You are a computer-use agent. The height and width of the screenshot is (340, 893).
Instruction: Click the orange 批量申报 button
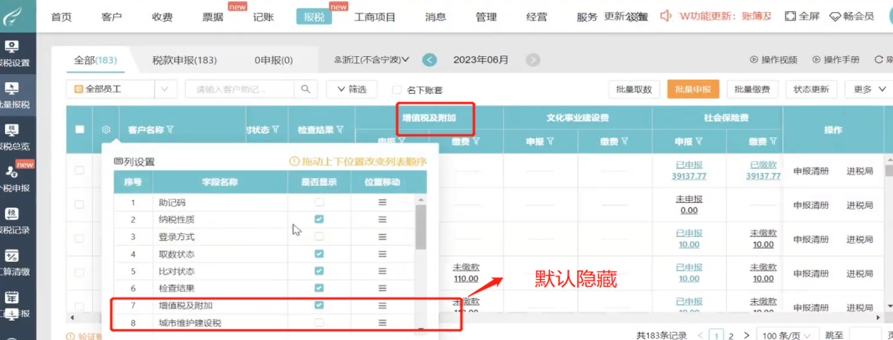[693, 89]
